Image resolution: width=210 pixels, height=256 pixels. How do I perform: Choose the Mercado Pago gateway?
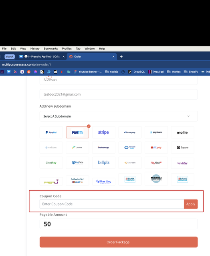click(130, 148)
